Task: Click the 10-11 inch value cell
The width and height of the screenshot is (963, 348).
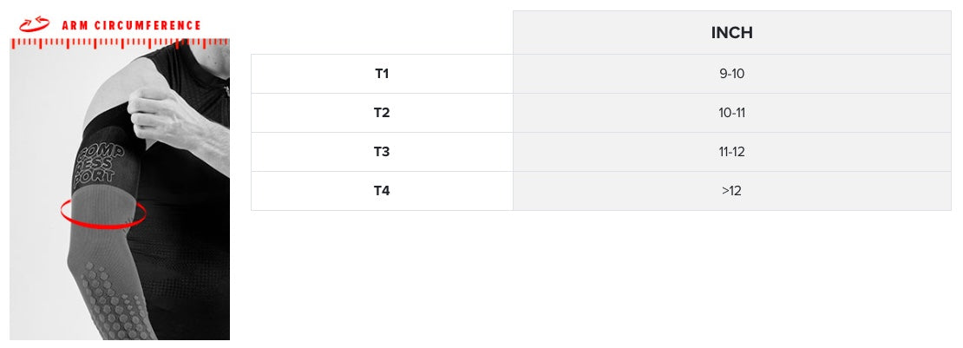Action: (x=731, y=113)
